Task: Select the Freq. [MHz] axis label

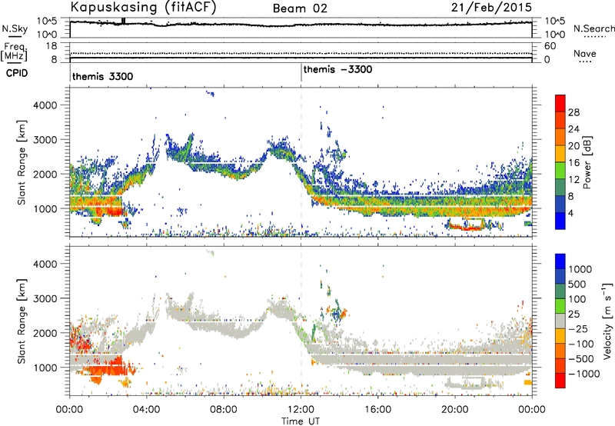Action: [15, 52]
